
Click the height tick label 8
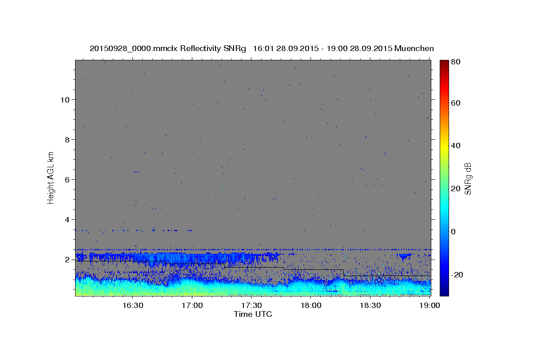68,140
